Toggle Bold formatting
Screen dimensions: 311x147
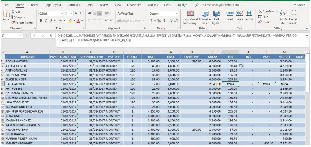coord(41,21)
